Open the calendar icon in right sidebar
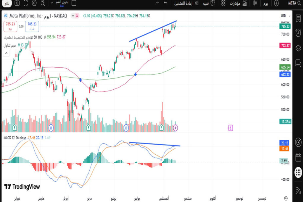The height and width of the screenshot is (202, 303). click(x=298, y=157)
